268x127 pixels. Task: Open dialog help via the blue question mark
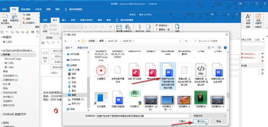point(225,48)
